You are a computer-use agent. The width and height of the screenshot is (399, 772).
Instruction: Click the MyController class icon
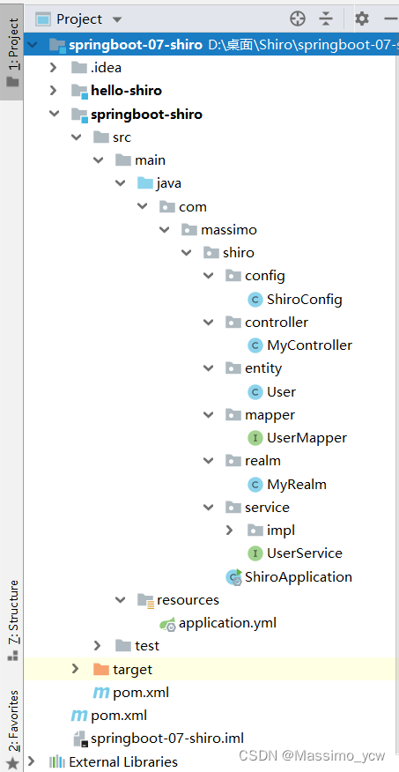pos(255,345)
